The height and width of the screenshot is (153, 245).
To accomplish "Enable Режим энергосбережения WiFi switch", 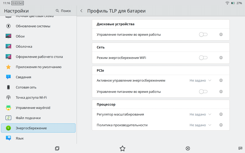I will (203, 58).
